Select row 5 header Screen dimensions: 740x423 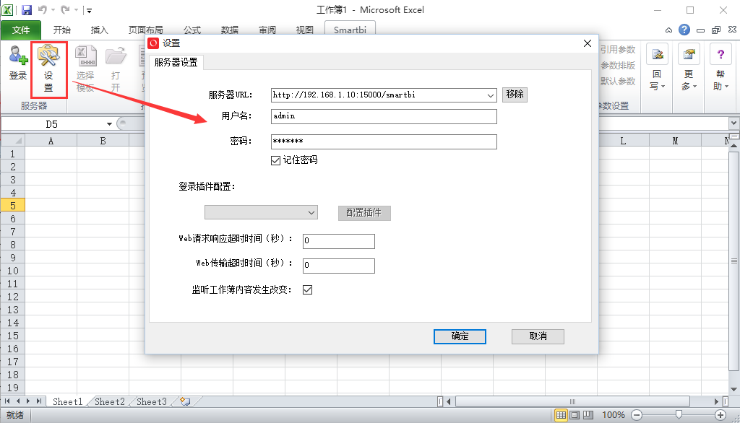(x=13, y=206)
